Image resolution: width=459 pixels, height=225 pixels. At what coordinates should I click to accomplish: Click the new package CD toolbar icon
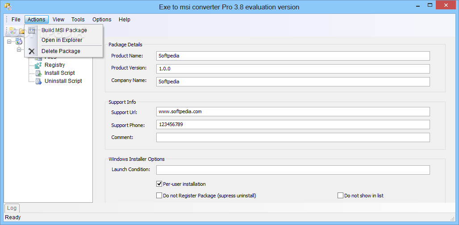click(x=13, y=30)
